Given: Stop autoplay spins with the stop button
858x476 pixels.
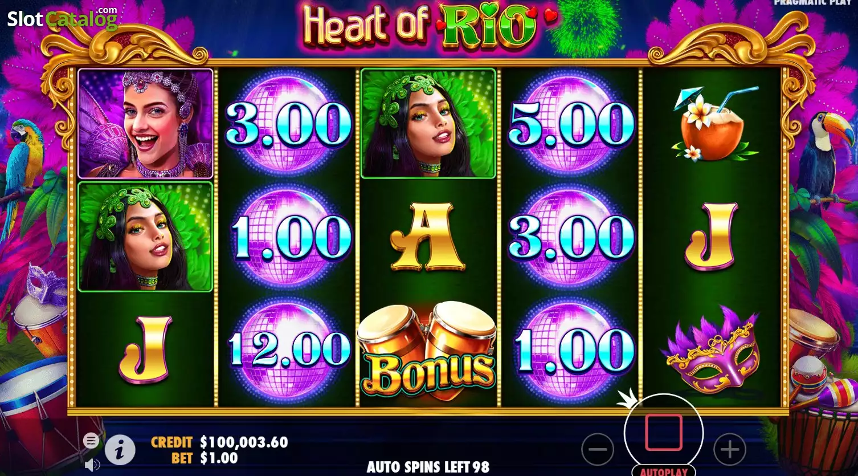Looking at the screenshot, I should pos(664,433).
